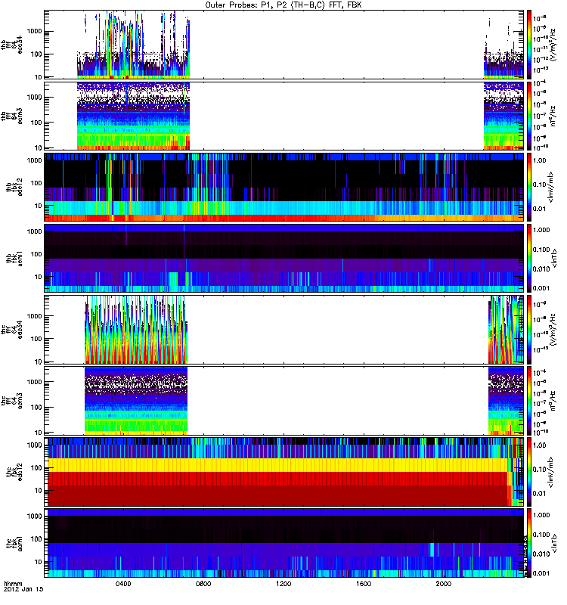Click the late-day thb fff scm3 data block after 2000
The width and height of the screenshot is (567, 605).
(503, 116)
